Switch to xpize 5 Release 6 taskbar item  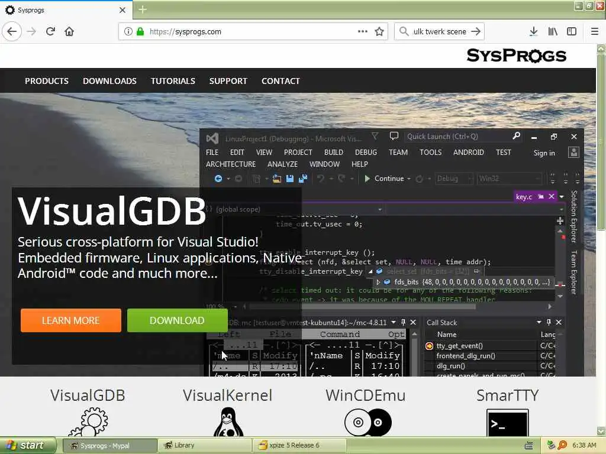point(299,446)
